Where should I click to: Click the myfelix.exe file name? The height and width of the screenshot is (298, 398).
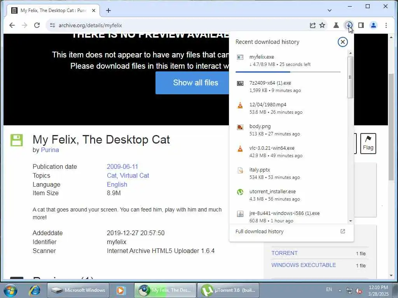[x=262, y=57]
